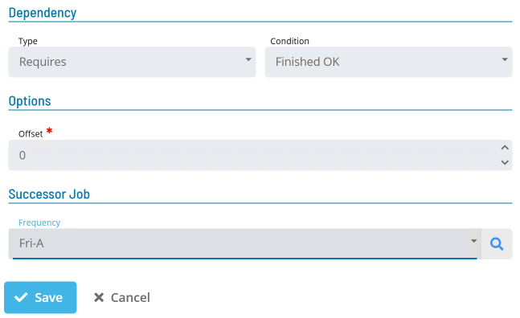Click the Options section heading
Screen dimensions: 520x318
point(30,101)
